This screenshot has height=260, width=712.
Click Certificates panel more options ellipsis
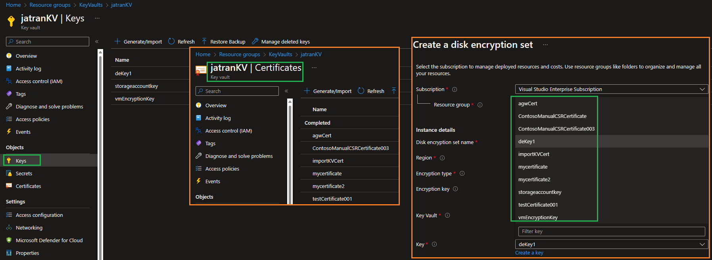[x=314, y=68]
